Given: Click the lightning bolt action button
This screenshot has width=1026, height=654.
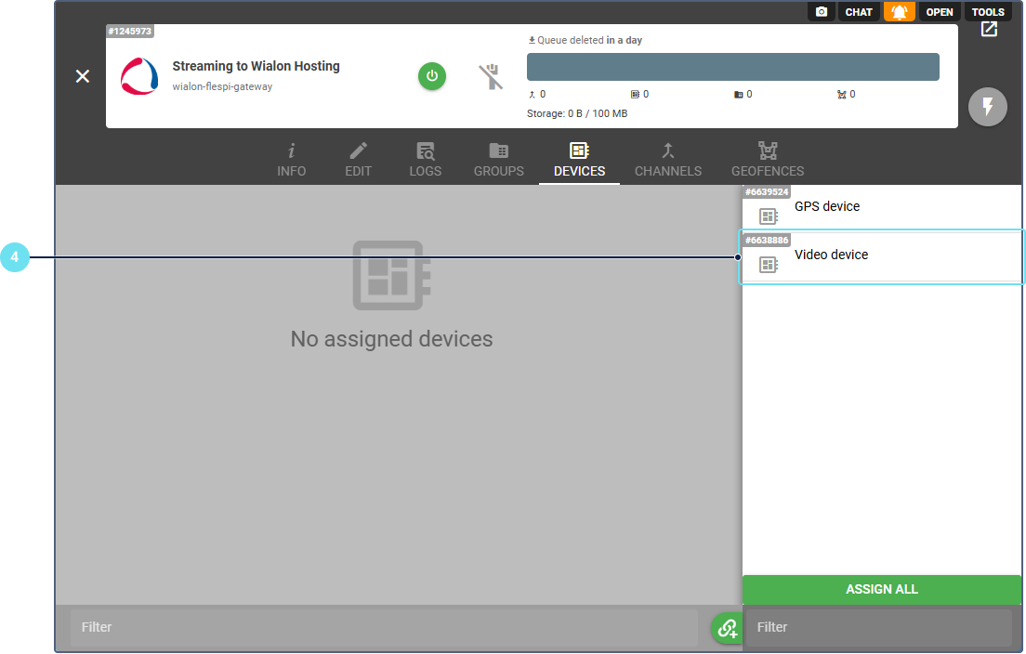Looking at the screenshot, I should 988,107.
